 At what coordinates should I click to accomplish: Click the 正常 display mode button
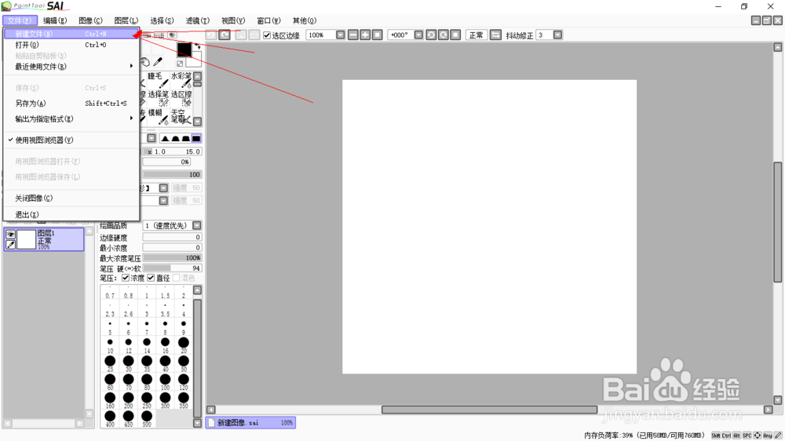pos(476,35)
